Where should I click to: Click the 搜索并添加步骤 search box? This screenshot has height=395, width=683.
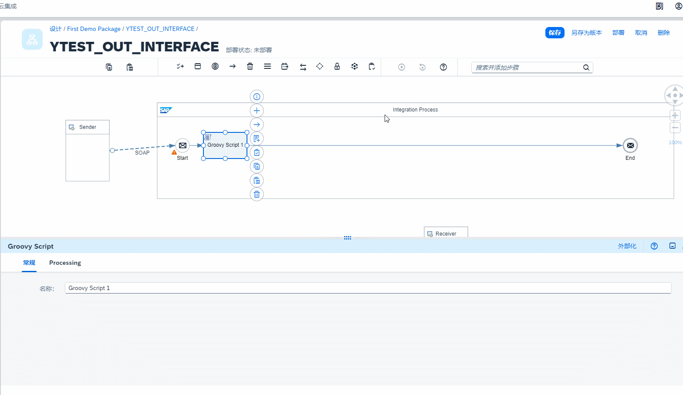point(527,68)
